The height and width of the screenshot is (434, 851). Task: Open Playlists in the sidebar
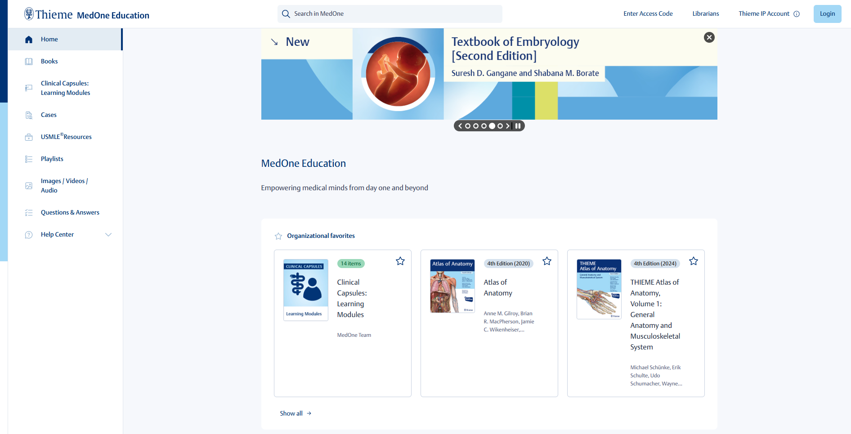coord(65,159)
